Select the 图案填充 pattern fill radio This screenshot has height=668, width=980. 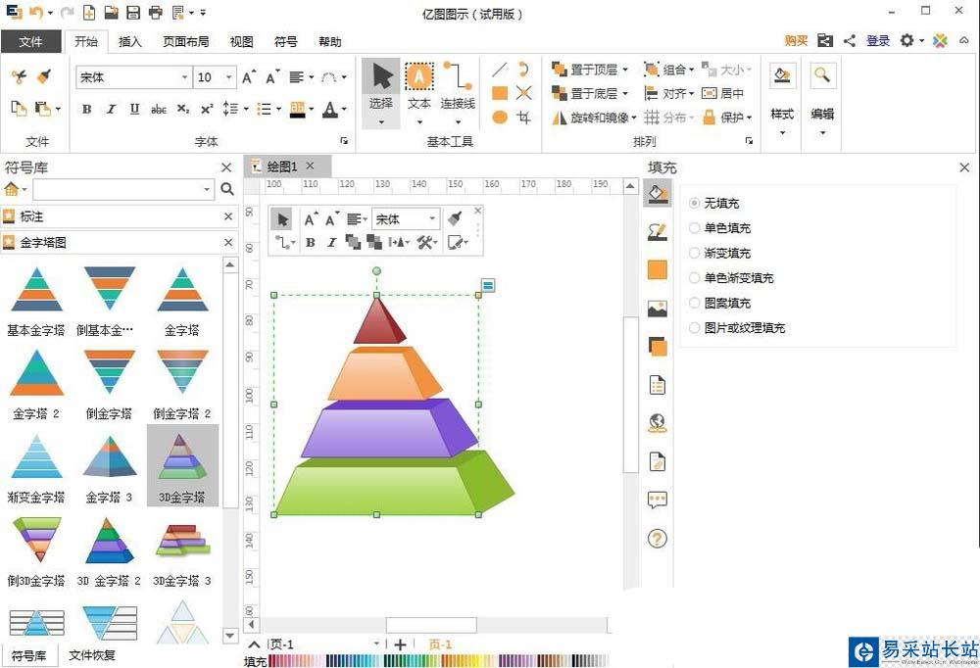695,303
